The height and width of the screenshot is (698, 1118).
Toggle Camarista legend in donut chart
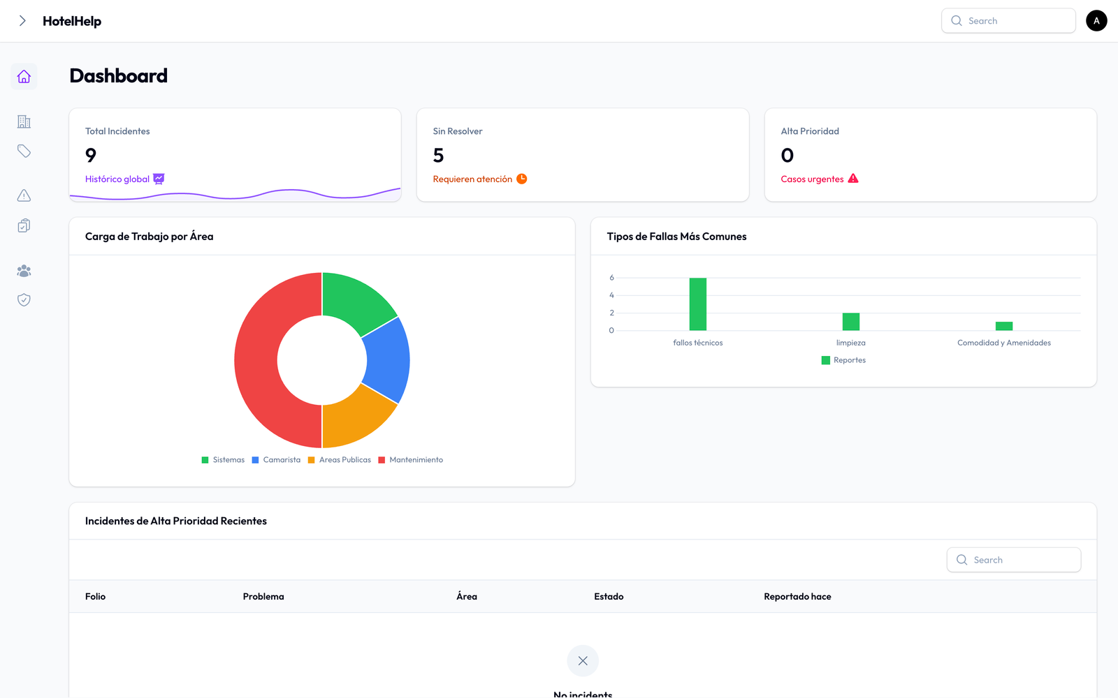click(x=276, y=460)
